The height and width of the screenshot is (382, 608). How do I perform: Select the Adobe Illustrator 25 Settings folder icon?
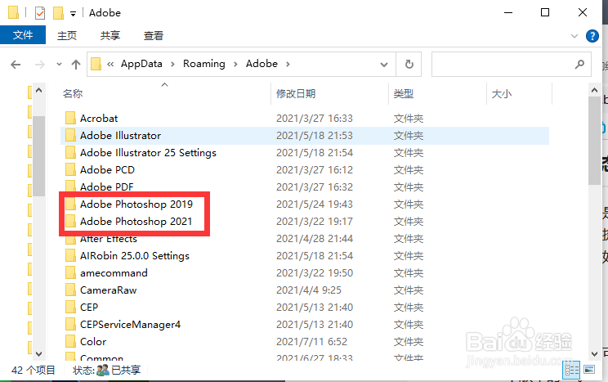[x=70, y=152]
